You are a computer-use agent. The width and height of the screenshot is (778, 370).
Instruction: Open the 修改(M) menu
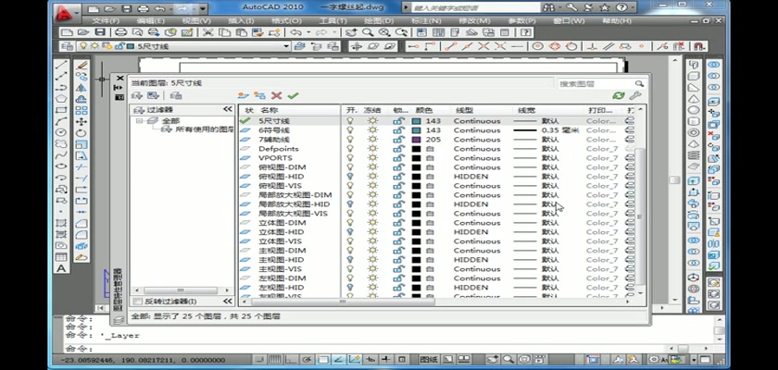coord(474,21)
